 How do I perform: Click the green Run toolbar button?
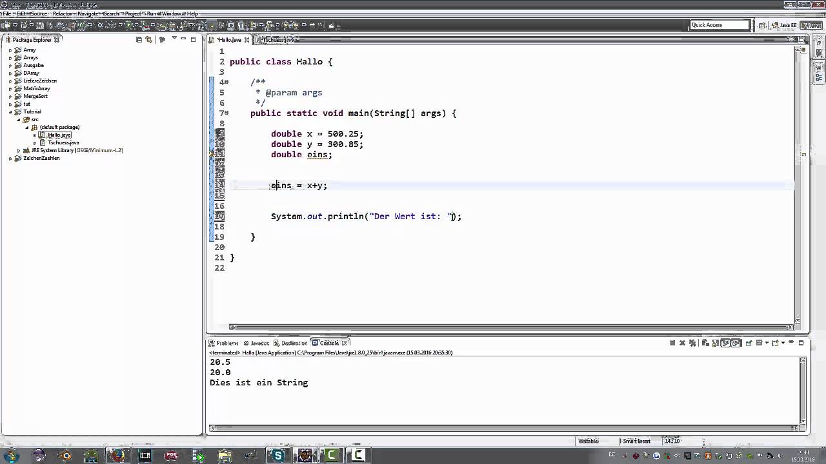point(129,25)
